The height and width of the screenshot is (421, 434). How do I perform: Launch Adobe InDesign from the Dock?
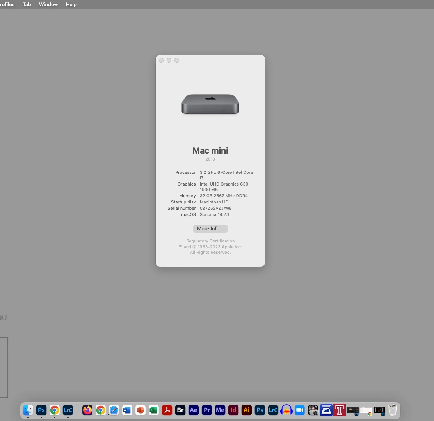233,410
